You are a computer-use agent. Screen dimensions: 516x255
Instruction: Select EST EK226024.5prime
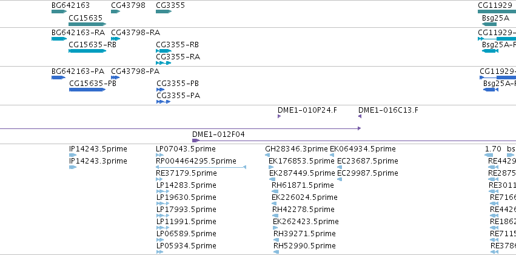coord(304,197)
